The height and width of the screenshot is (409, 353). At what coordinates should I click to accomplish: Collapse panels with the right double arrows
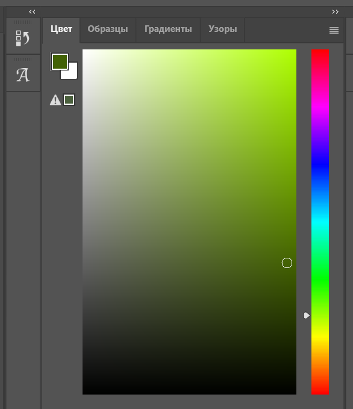click(x=336, y=11)
